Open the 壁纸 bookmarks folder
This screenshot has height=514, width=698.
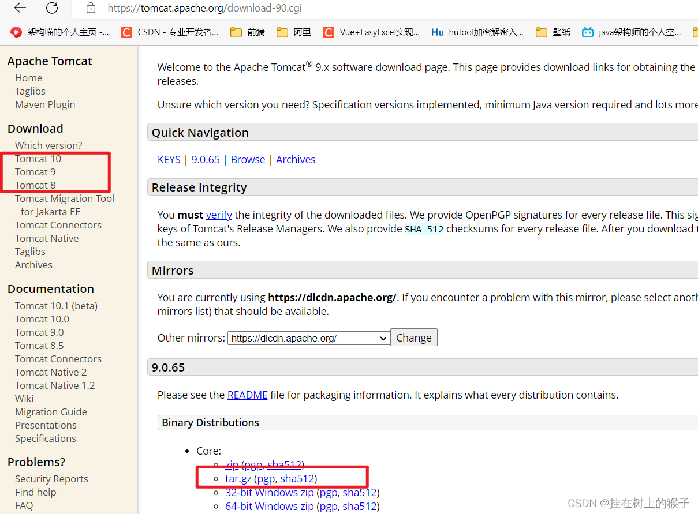[553, 32]
